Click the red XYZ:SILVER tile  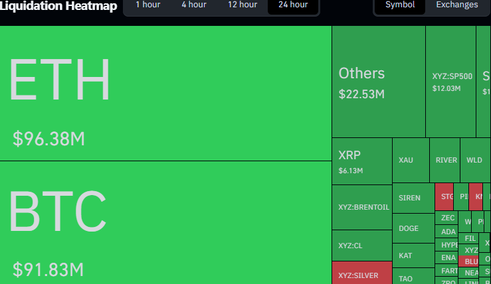[361, 273]
